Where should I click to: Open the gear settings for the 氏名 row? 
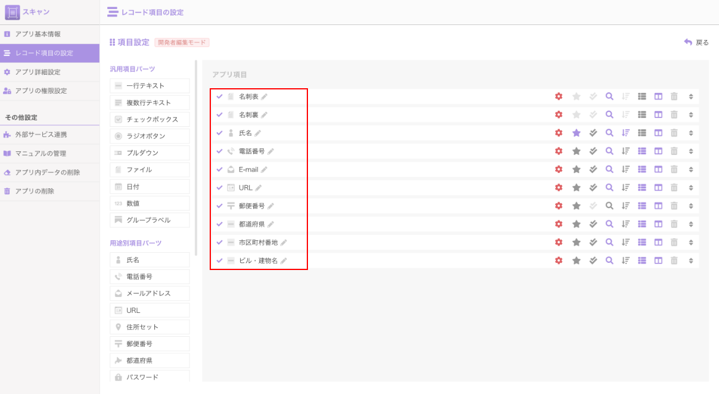[558, 133]
